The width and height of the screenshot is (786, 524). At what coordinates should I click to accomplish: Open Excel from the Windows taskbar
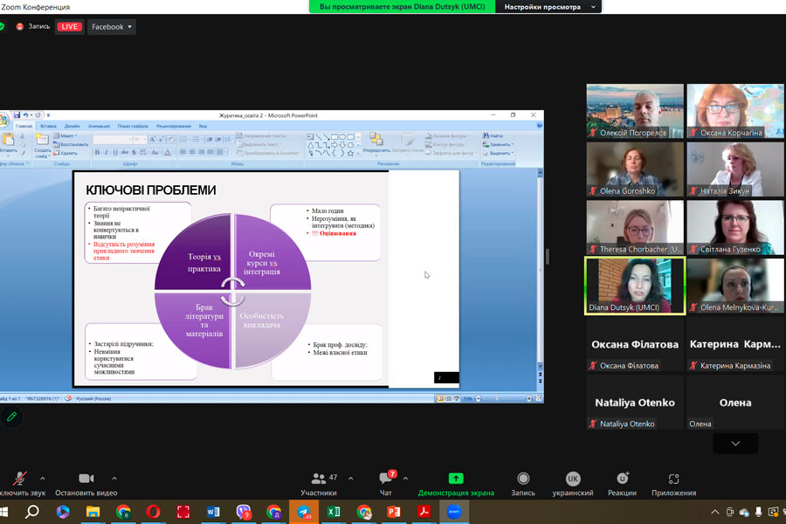[x=333, y=512]
